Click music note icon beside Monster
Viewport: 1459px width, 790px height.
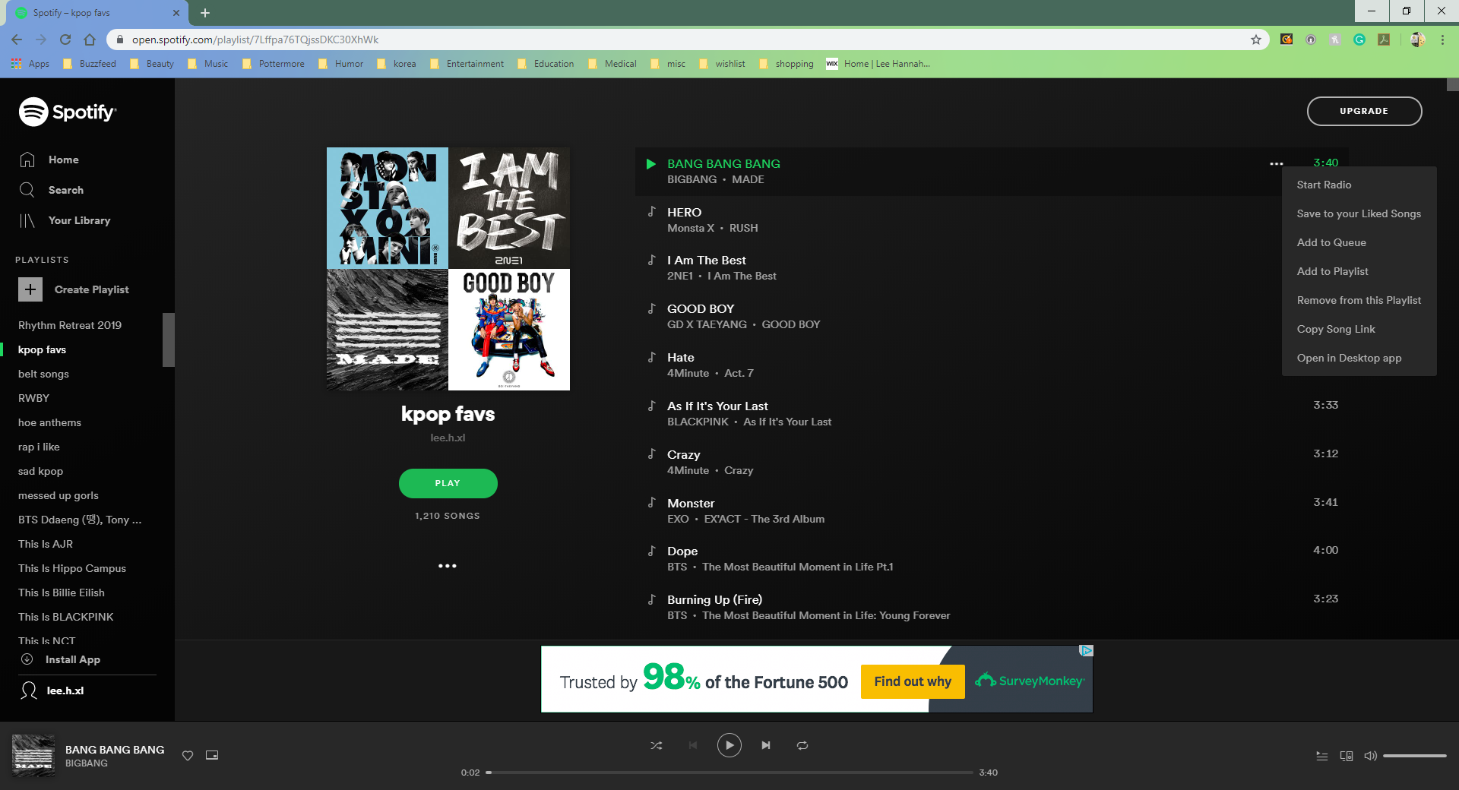(x=651, y=502)
